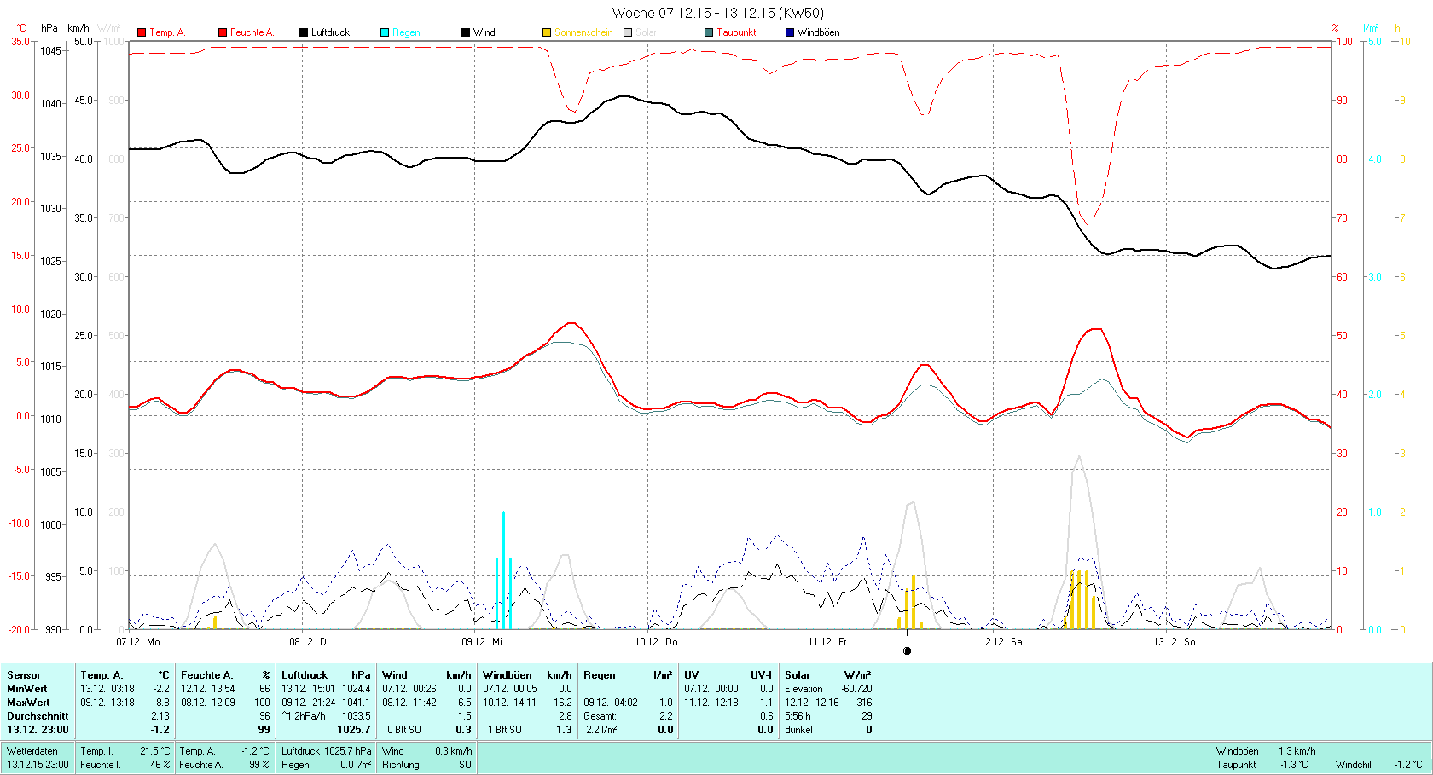Click the dew point value '-1.3 °C'

point(1294,765)
